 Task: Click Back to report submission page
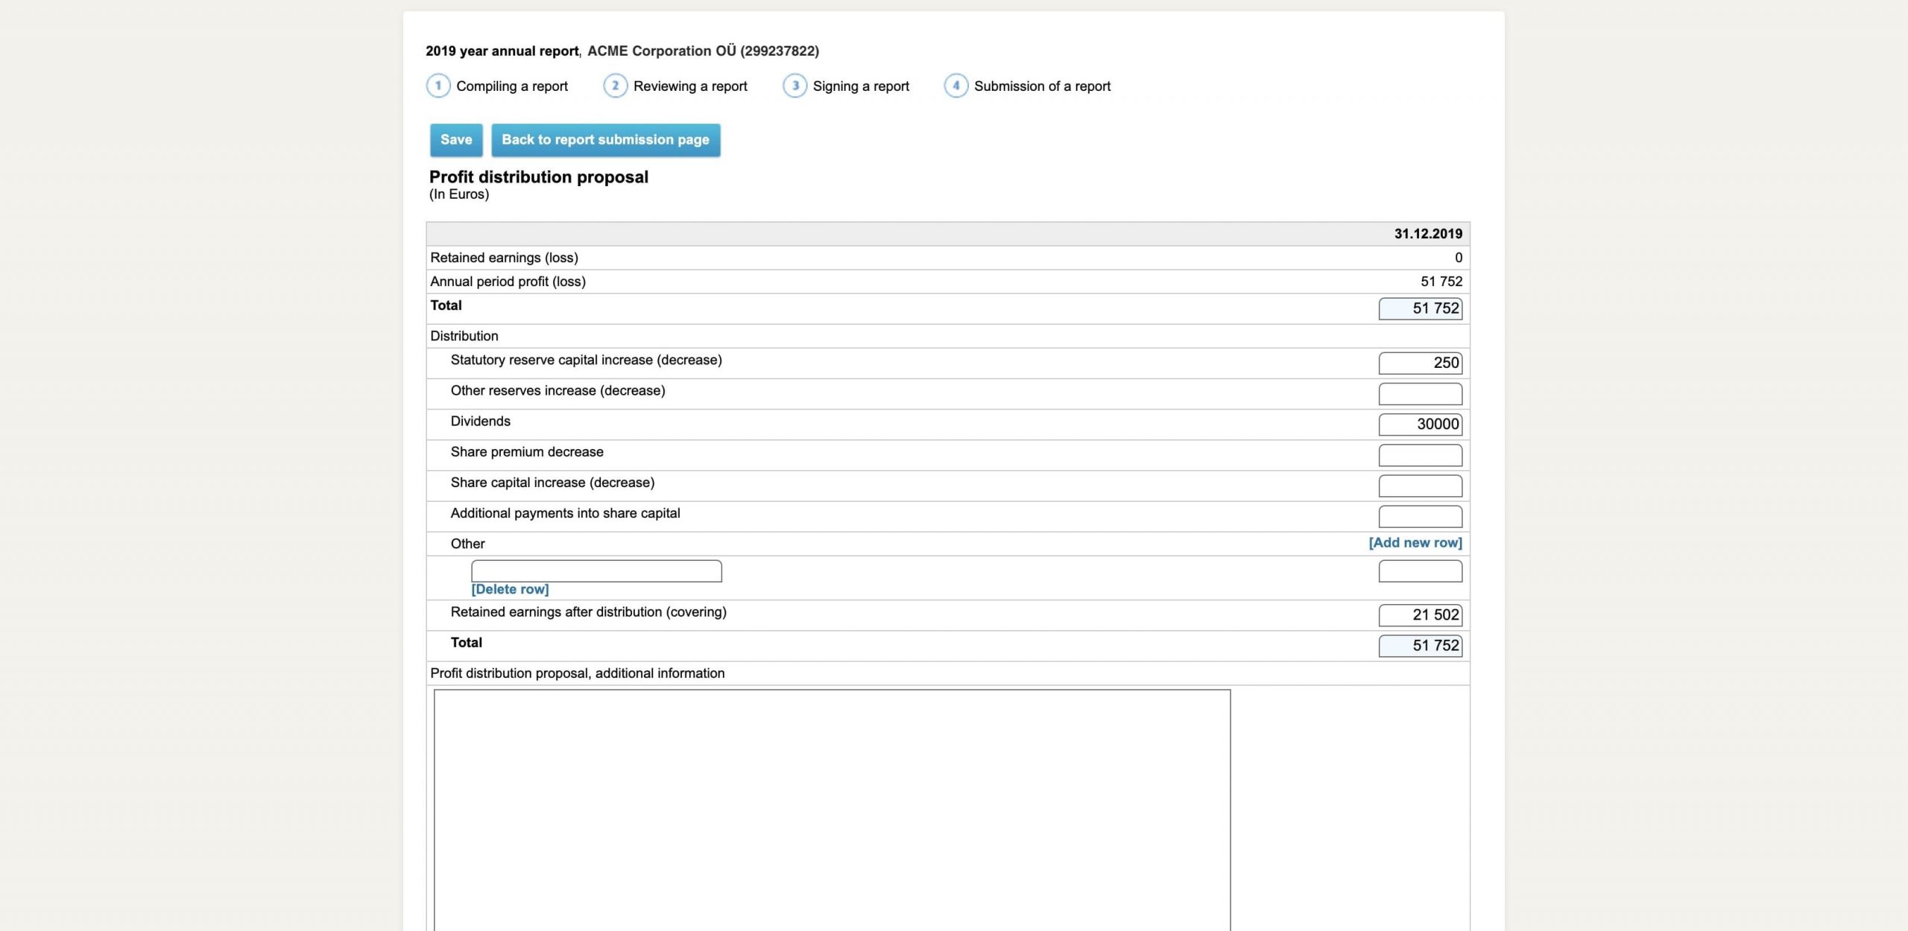pos(605,140)
